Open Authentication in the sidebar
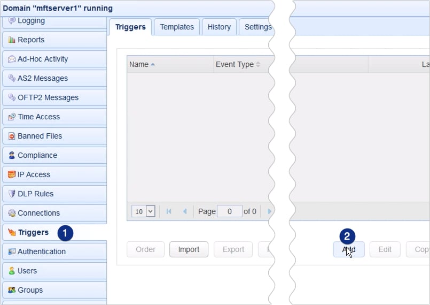The width and height of the screenshot is (430, 305). pyautogui.click(x=42, y=251)
